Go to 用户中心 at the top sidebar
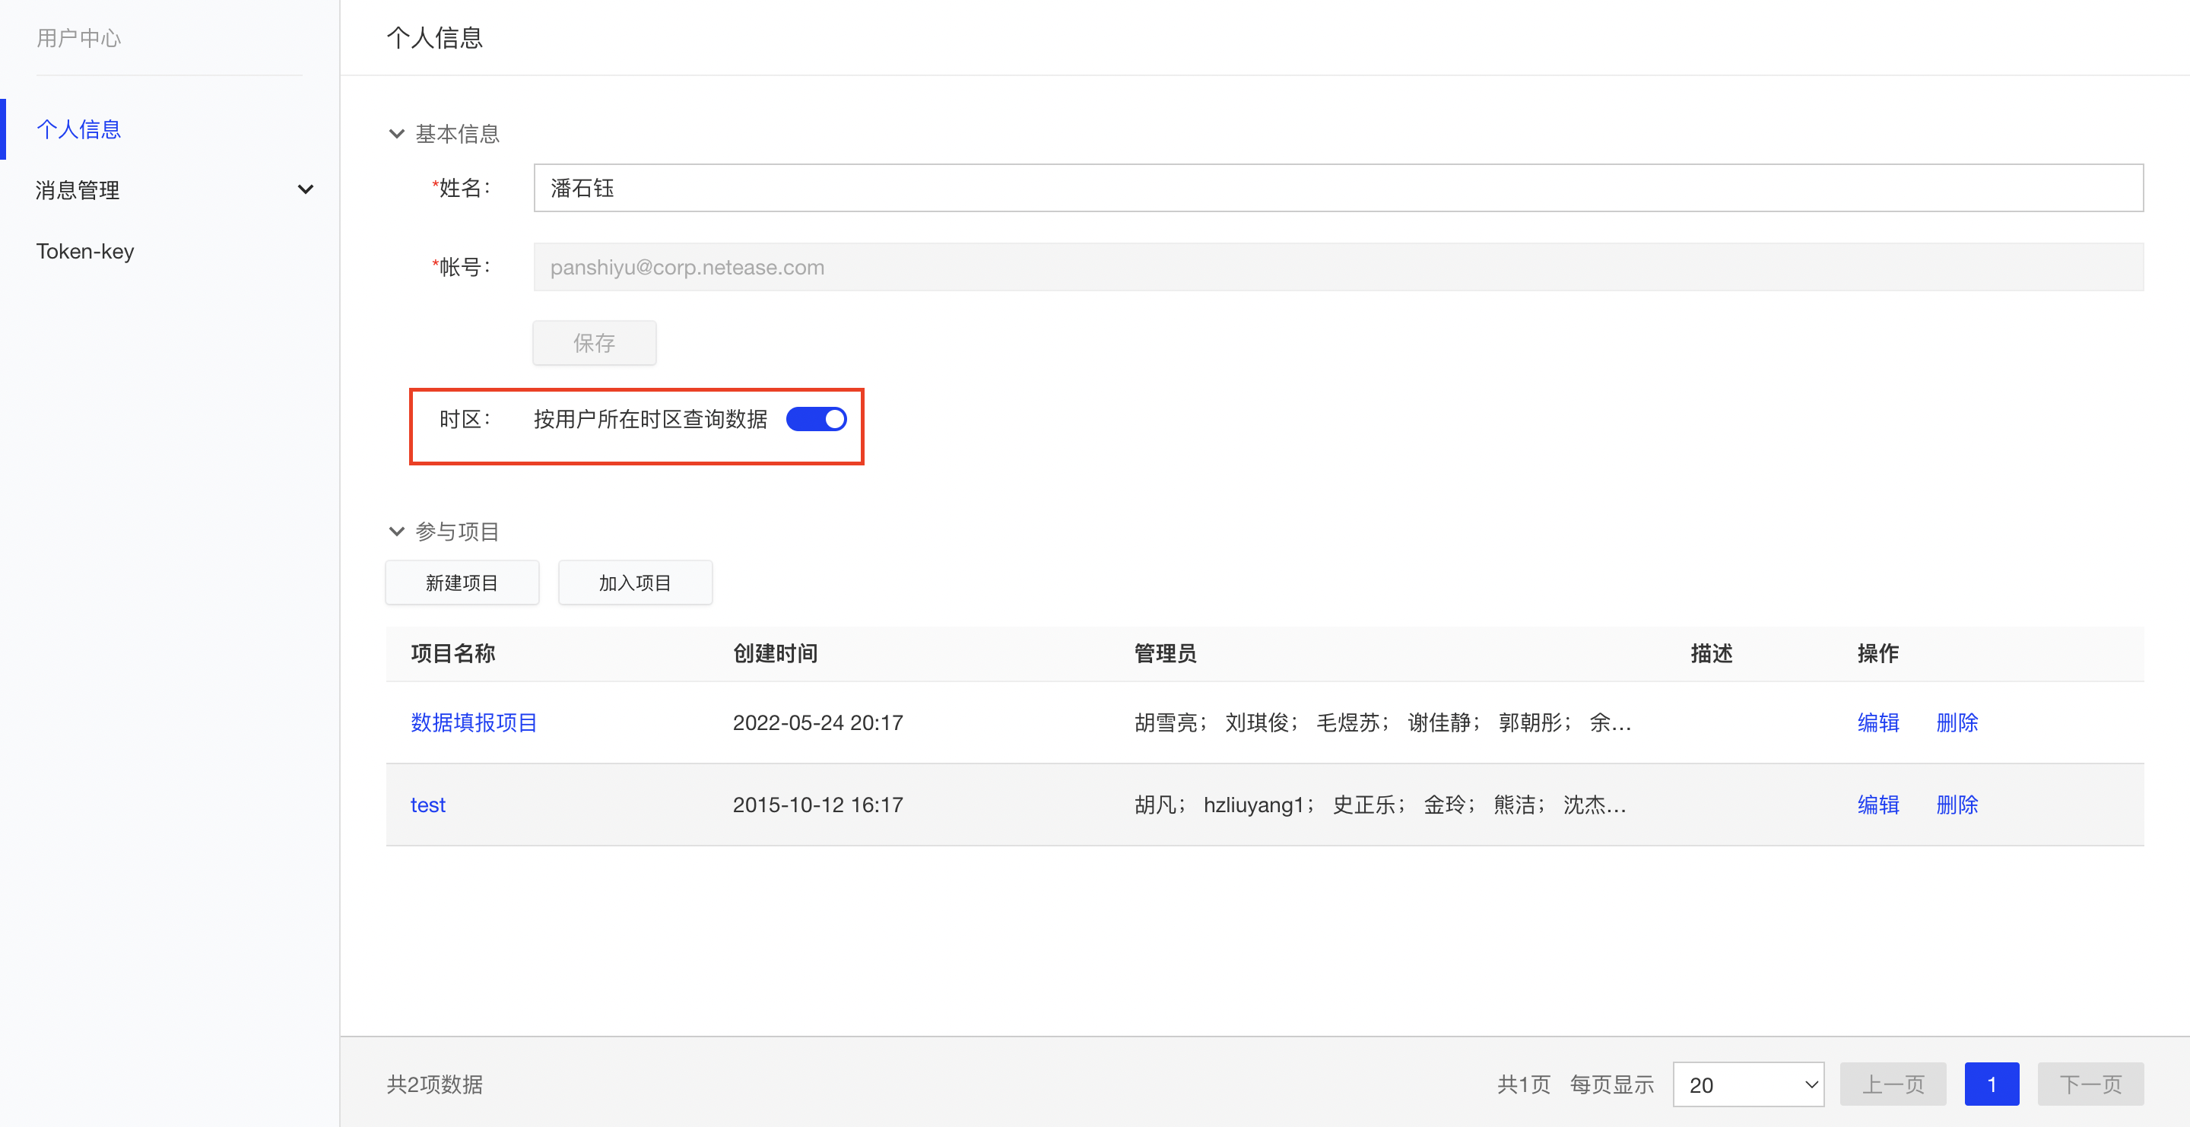This screenshot has height=1127, width=2190. [78, 37]
